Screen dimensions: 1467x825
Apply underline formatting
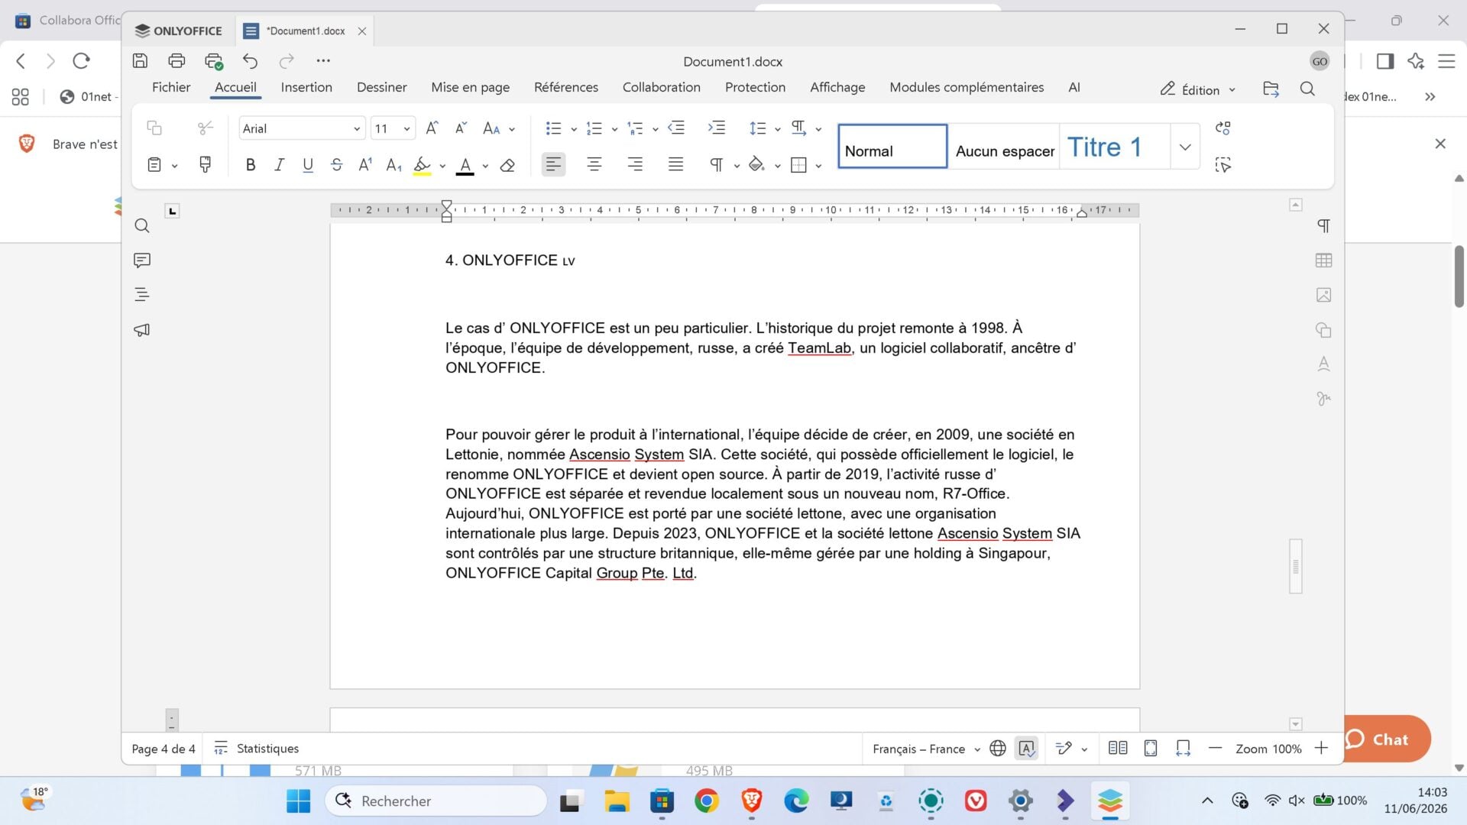[x=308, y=164]
